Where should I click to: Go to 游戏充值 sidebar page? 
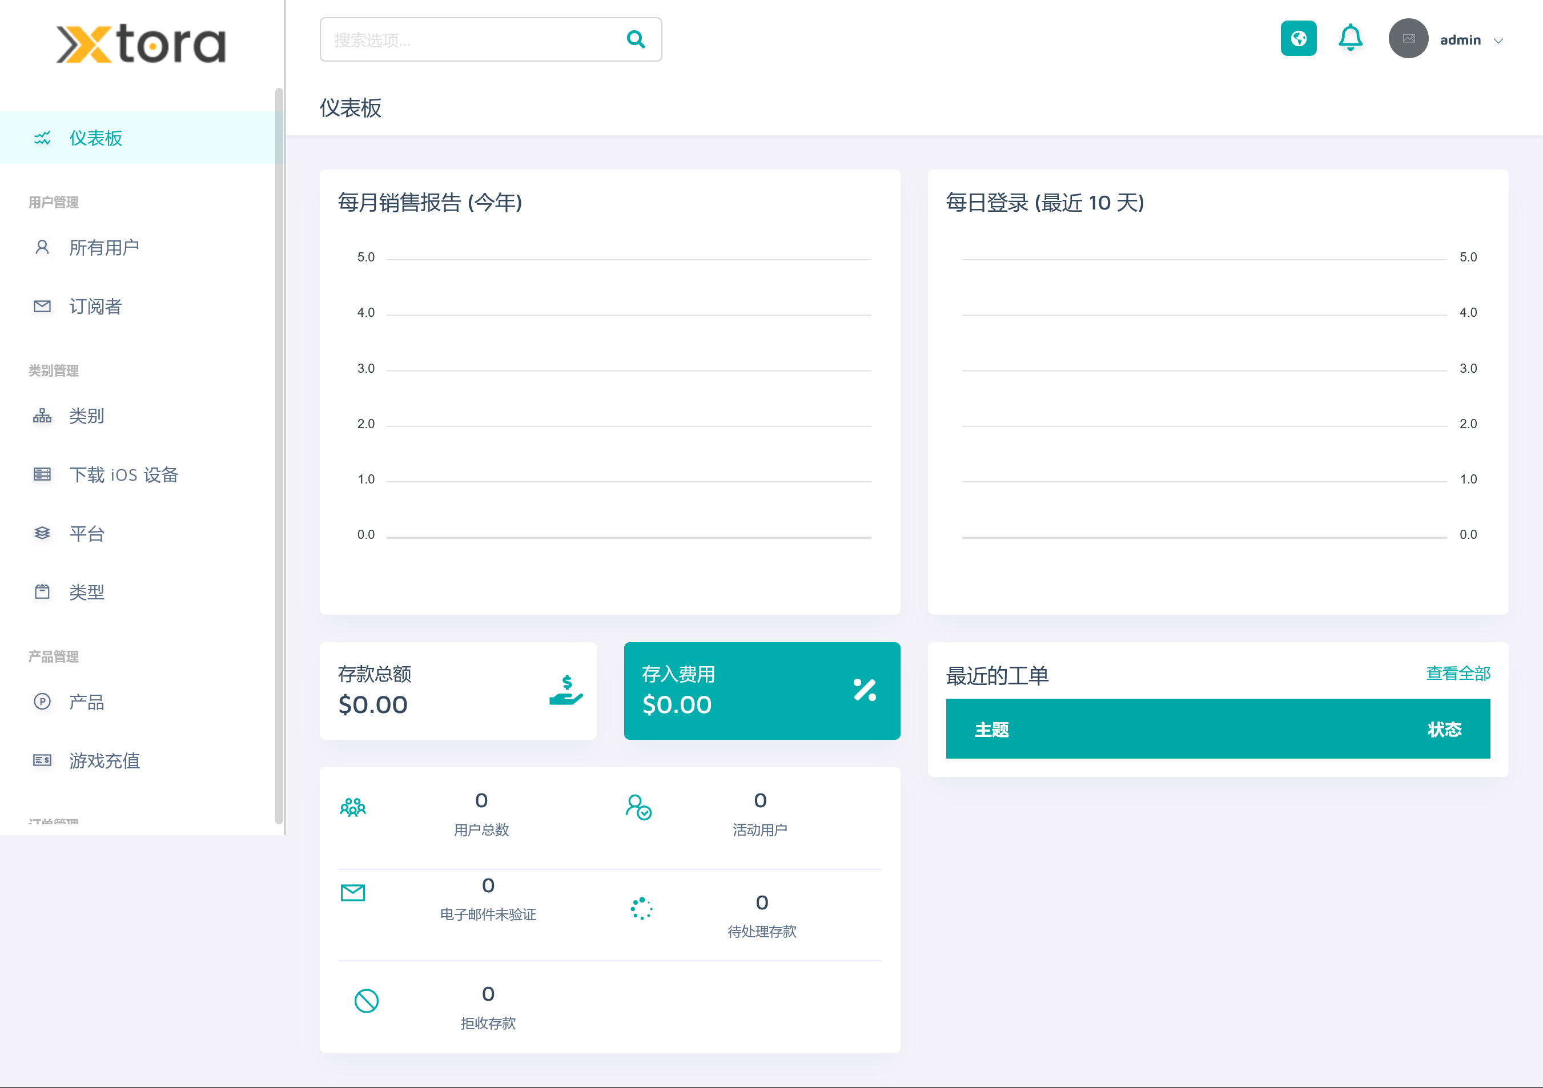[104, 760]
